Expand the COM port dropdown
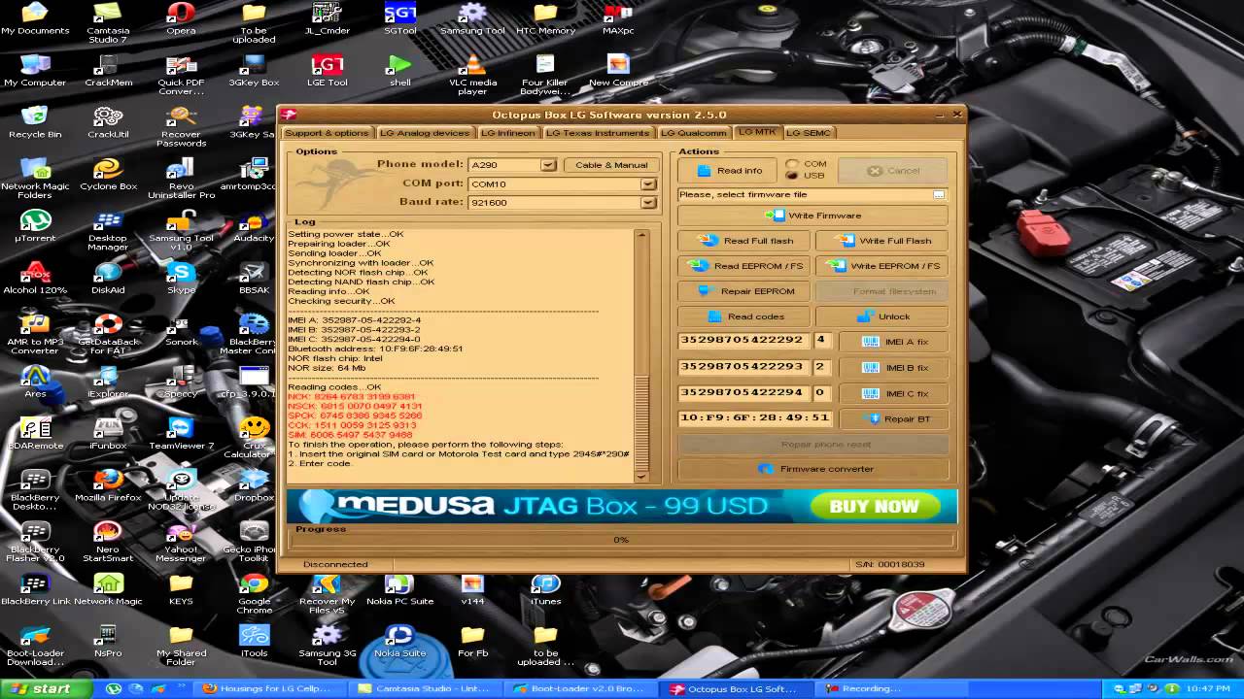Image resolution: width=1244 pixels, height=699 pixels. click(647, 183)
